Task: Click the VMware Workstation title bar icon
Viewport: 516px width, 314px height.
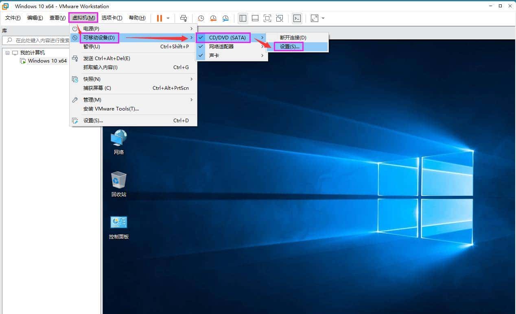Action: (6, 6)
